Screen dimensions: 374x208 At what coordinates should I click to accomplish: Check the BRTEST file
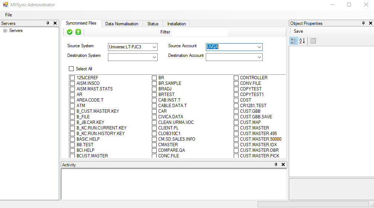click(x=154, y=95)
